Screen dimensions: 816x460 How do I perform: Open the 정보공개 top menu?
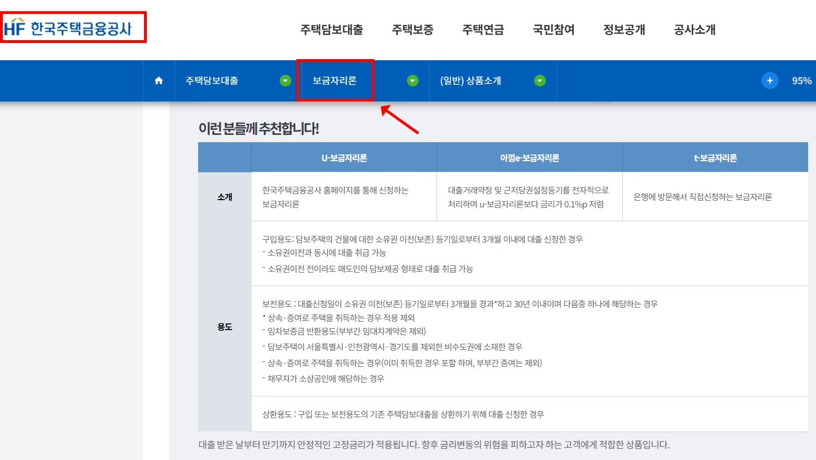point(624,30)
